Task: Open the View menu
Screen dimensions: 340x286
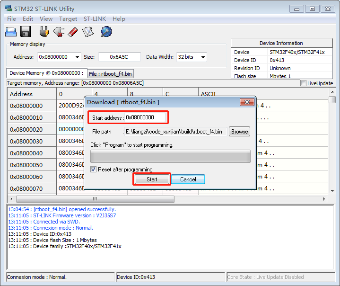Action: pos(46,19)
